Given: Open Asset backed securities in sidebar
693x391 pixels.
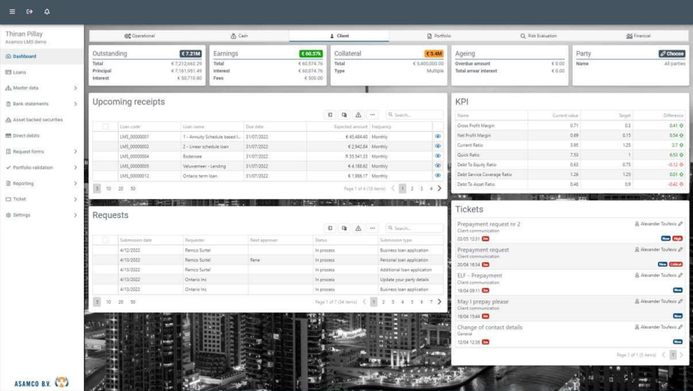Looking at the screenshot, I should point(41,120).
